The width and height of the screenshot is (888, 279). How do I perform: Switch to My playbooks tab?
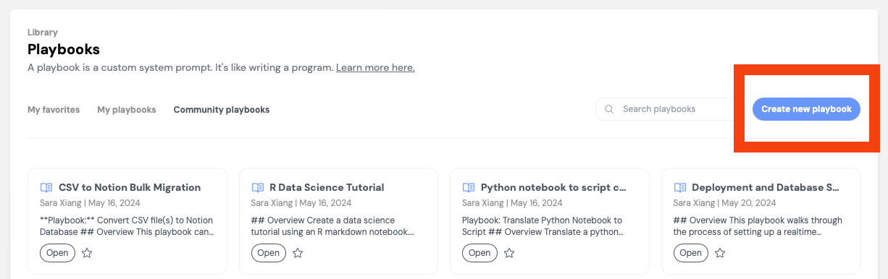coord(127,110)
